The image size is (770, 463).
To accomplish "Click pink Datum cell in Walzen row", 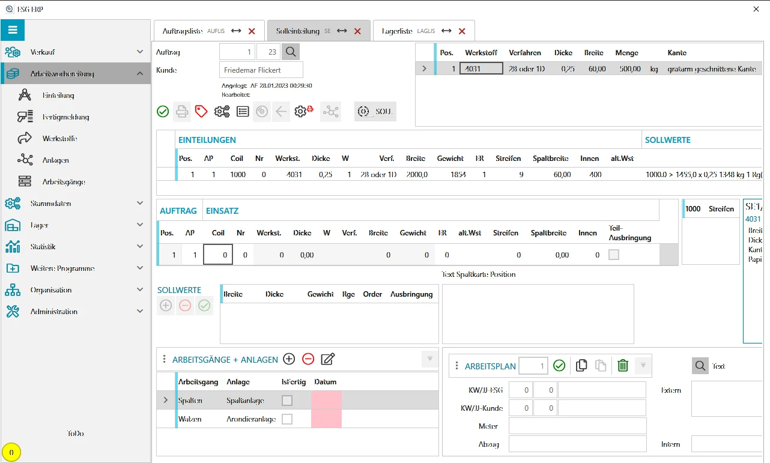I will pos(326,419).
